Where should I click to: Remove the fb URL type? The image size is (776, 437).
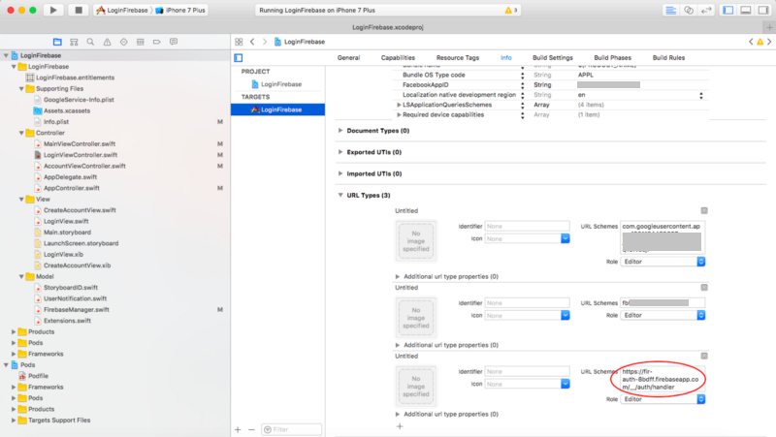click(704, 287)
